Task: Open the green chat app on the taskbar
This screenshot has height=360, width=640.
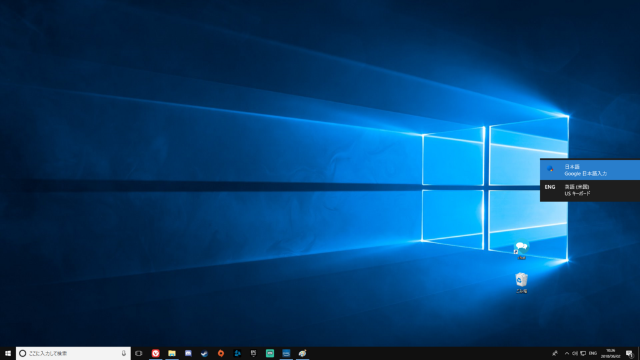Action: [x=270, y=353]
